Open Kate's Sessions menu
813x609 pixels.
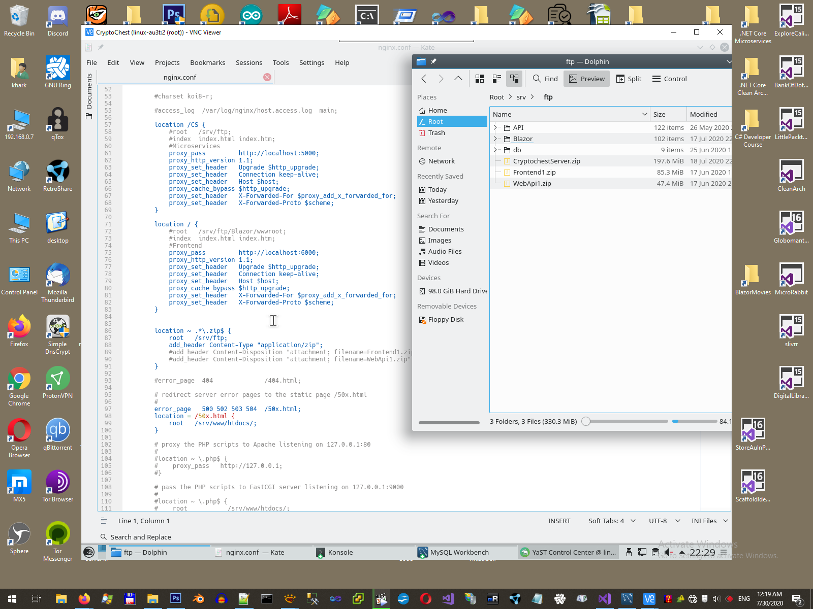[x=249, y=62]
